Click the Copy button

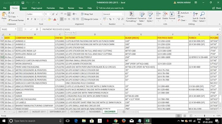[x=12, y=17]
